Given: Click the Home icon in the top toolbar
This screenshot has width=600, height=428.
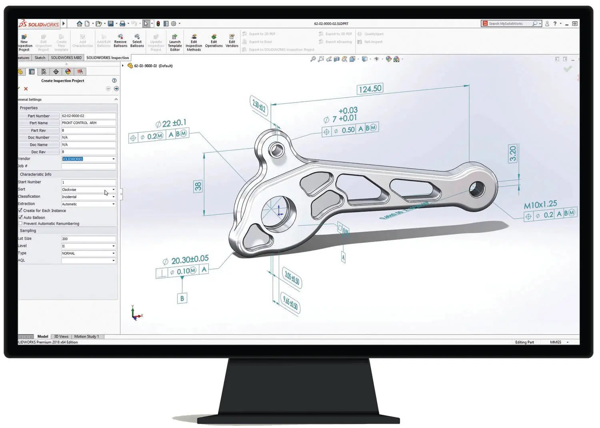Looking at the screenshot, I should pyautogui.click(x=80, y=24).
